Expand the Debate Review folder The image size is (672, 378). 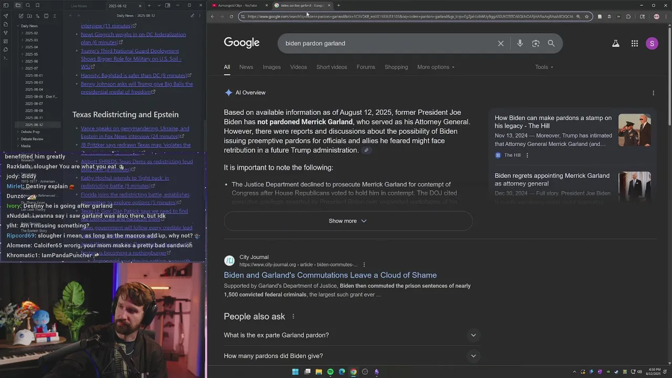pyautogui.click(x=32, y=139)
